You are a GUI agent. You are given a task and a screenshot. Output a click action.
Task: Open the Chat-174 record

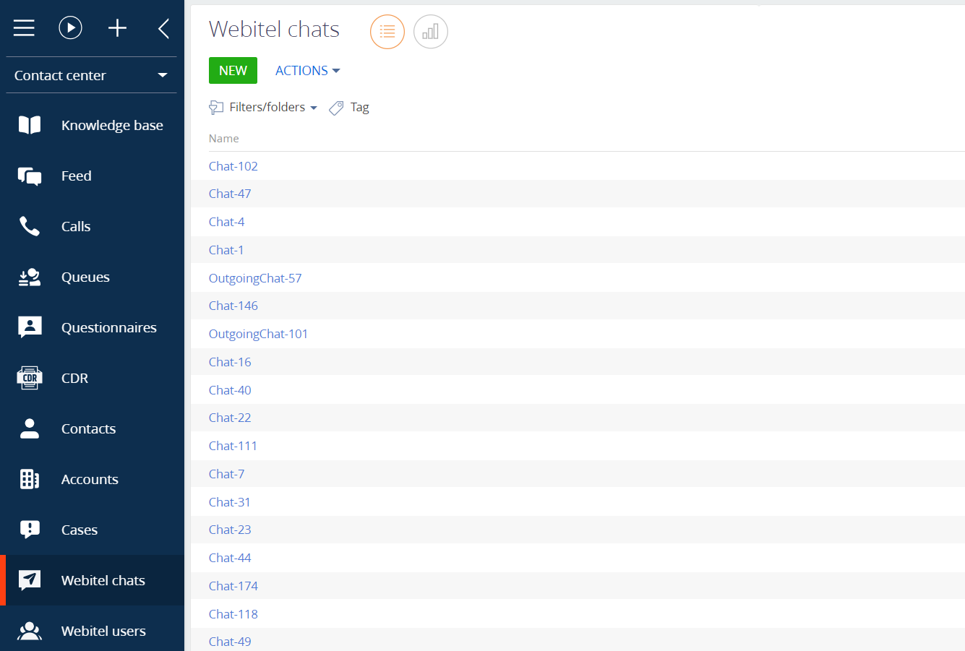pyautogui.click(x=233, y=586)
